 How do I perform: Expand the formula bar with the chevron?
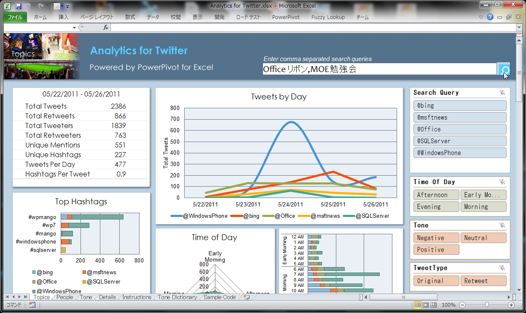click(519, 27)
